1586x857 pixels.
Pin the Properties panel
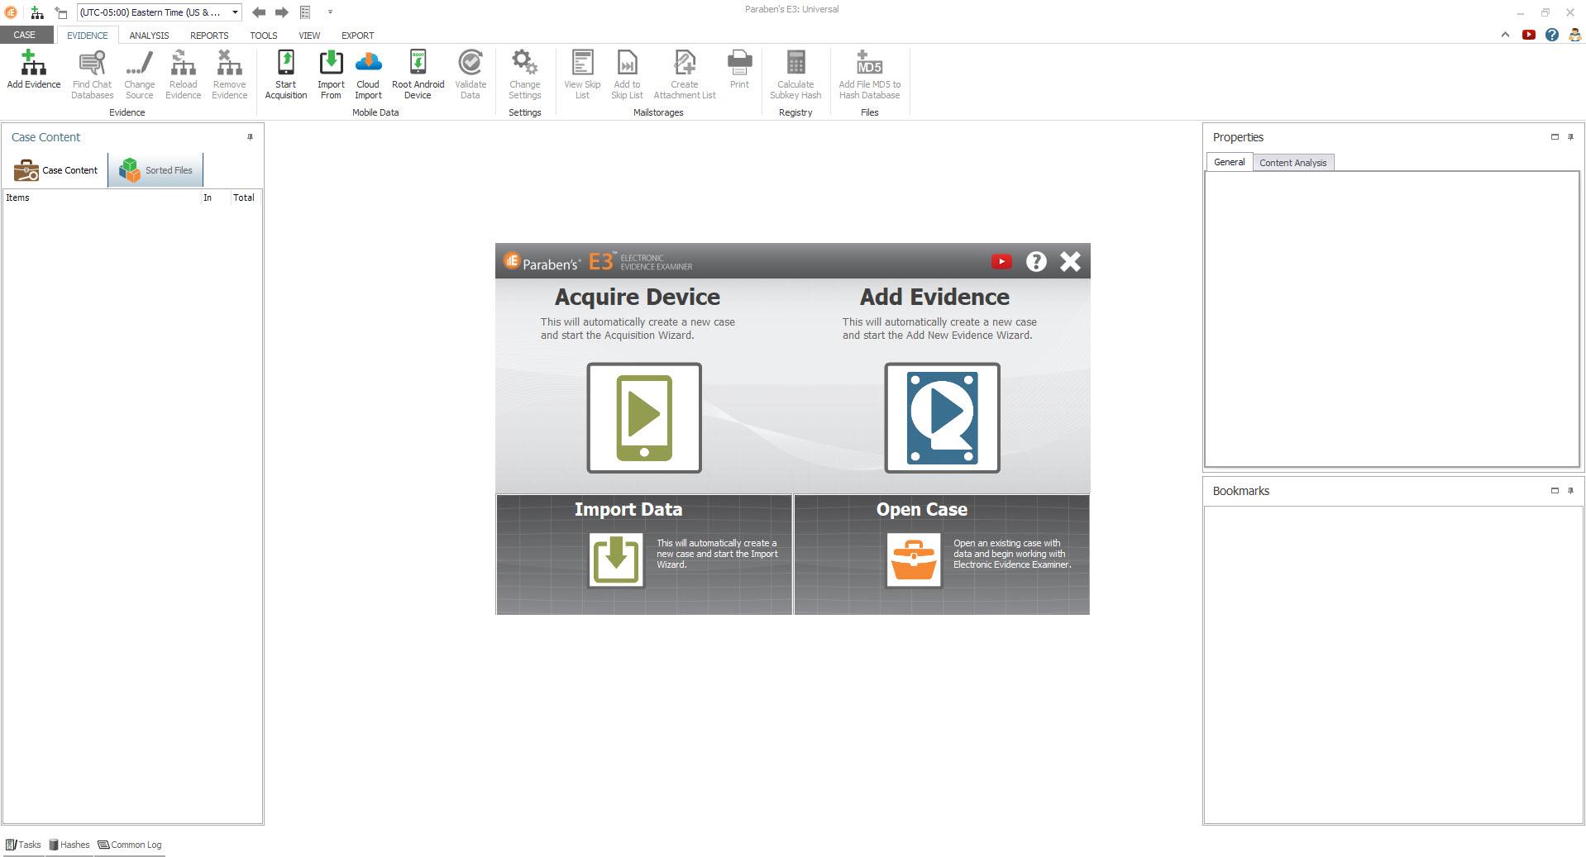1570,137
